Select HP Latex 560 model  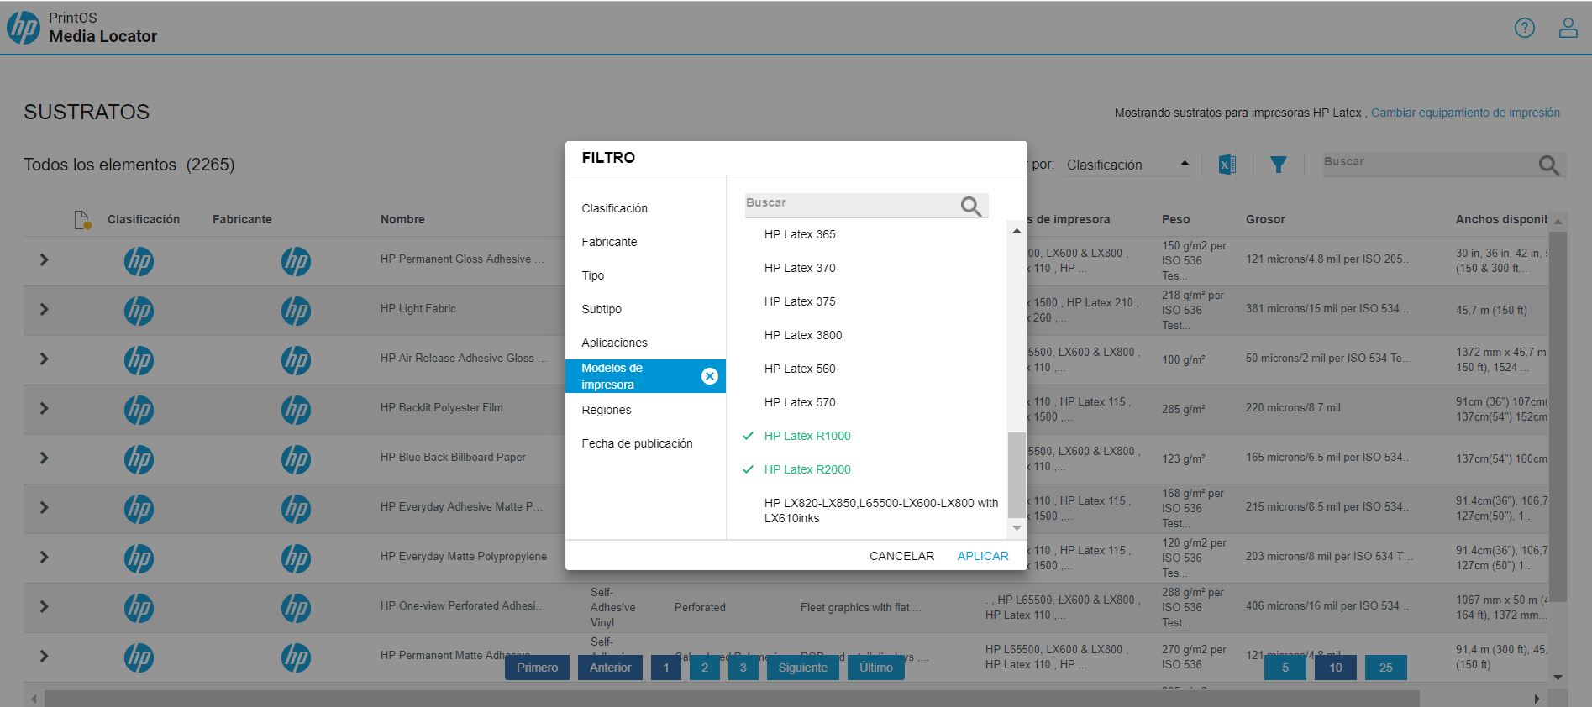pos(800,369)
